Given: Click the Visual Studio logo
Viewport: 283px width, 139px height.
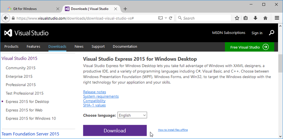Looking at the screenshot, I should [26, 33].
